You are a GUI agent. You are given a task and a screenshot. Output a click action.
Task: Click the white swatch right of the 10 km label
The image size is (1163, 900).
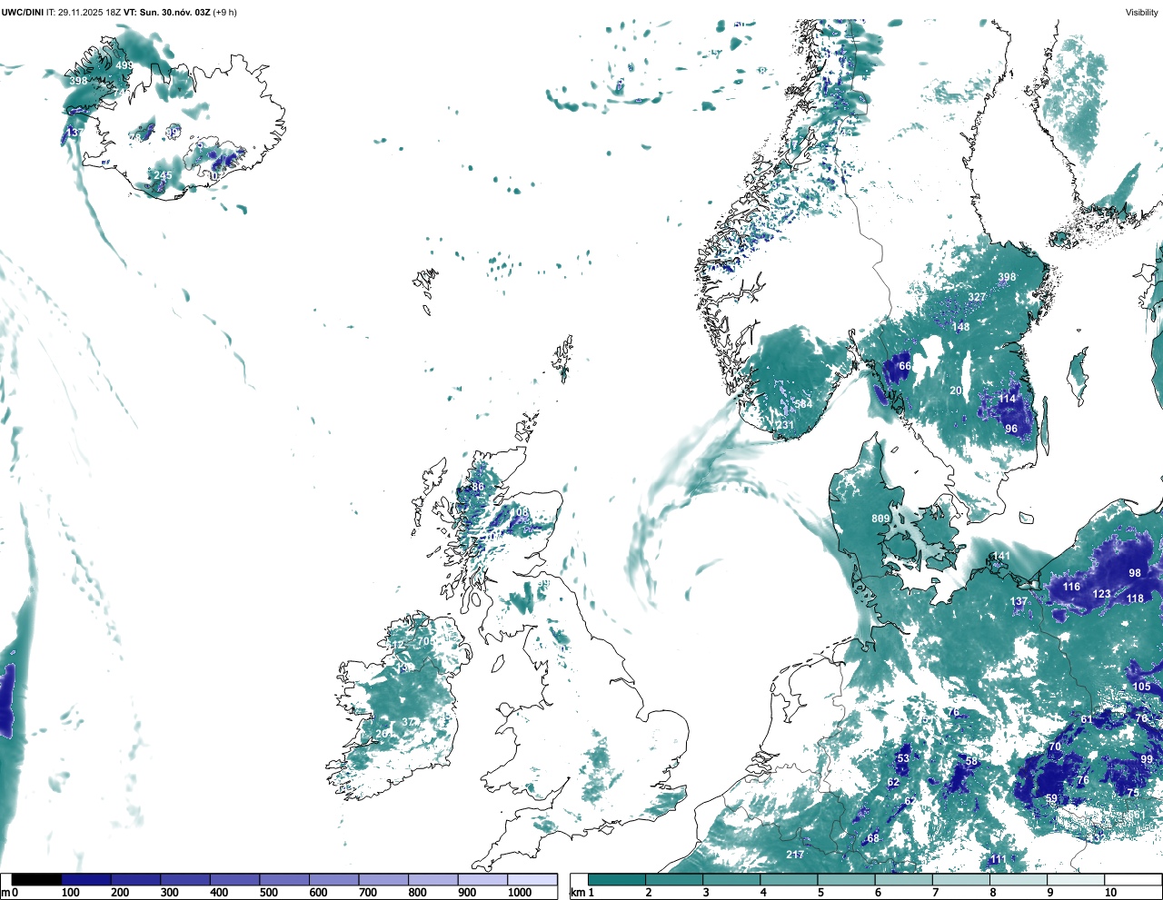click(x=1134, y=879)
